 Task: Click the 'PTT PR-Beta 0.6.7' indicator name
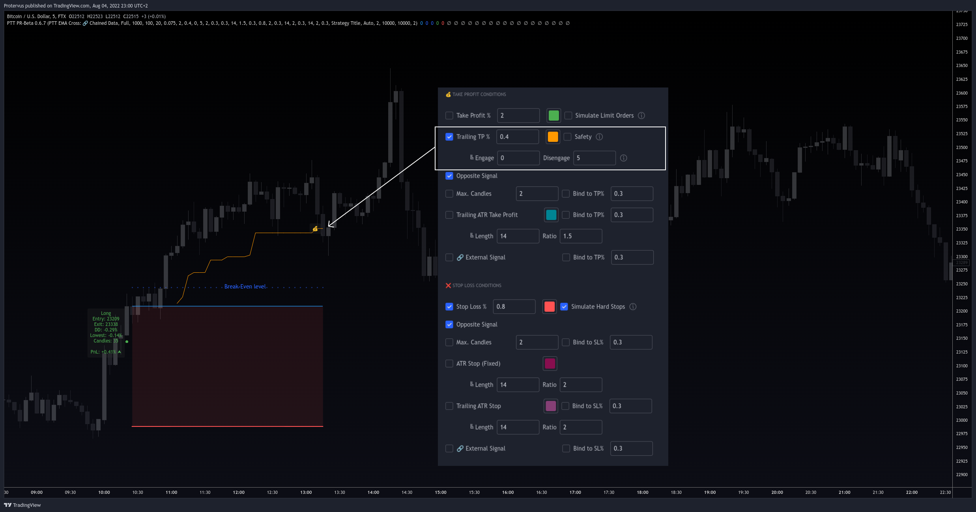click(x=26, y=23)
